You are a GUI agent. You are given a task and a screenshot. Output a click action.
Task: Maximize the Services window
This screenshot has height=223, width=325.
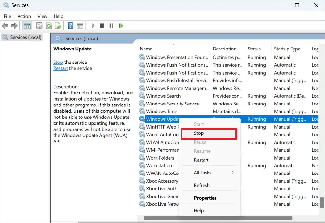(x=297, y=5)
